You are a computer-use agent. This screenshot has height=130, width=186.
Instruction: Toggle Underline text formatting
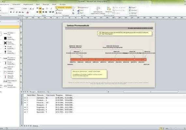click(17, 12)
